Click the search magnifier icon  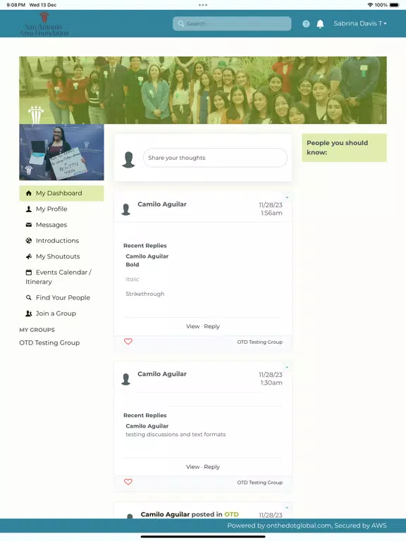point(181,24)
